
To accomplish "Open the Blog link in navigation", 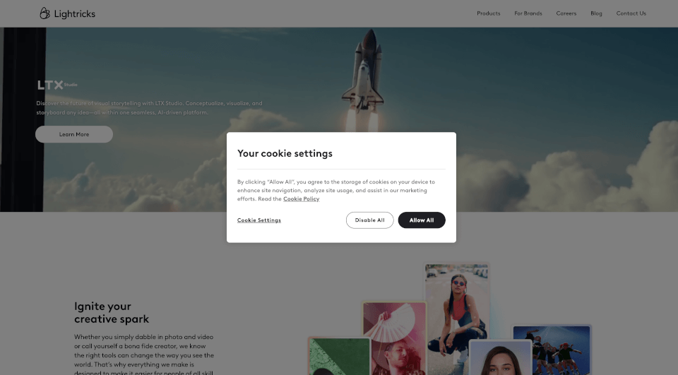I will [596, 13].
